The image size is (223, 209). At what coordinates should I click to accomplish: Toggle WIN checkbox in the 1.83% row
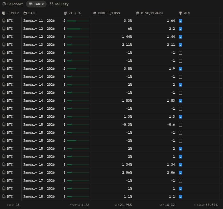click(180, 101)
